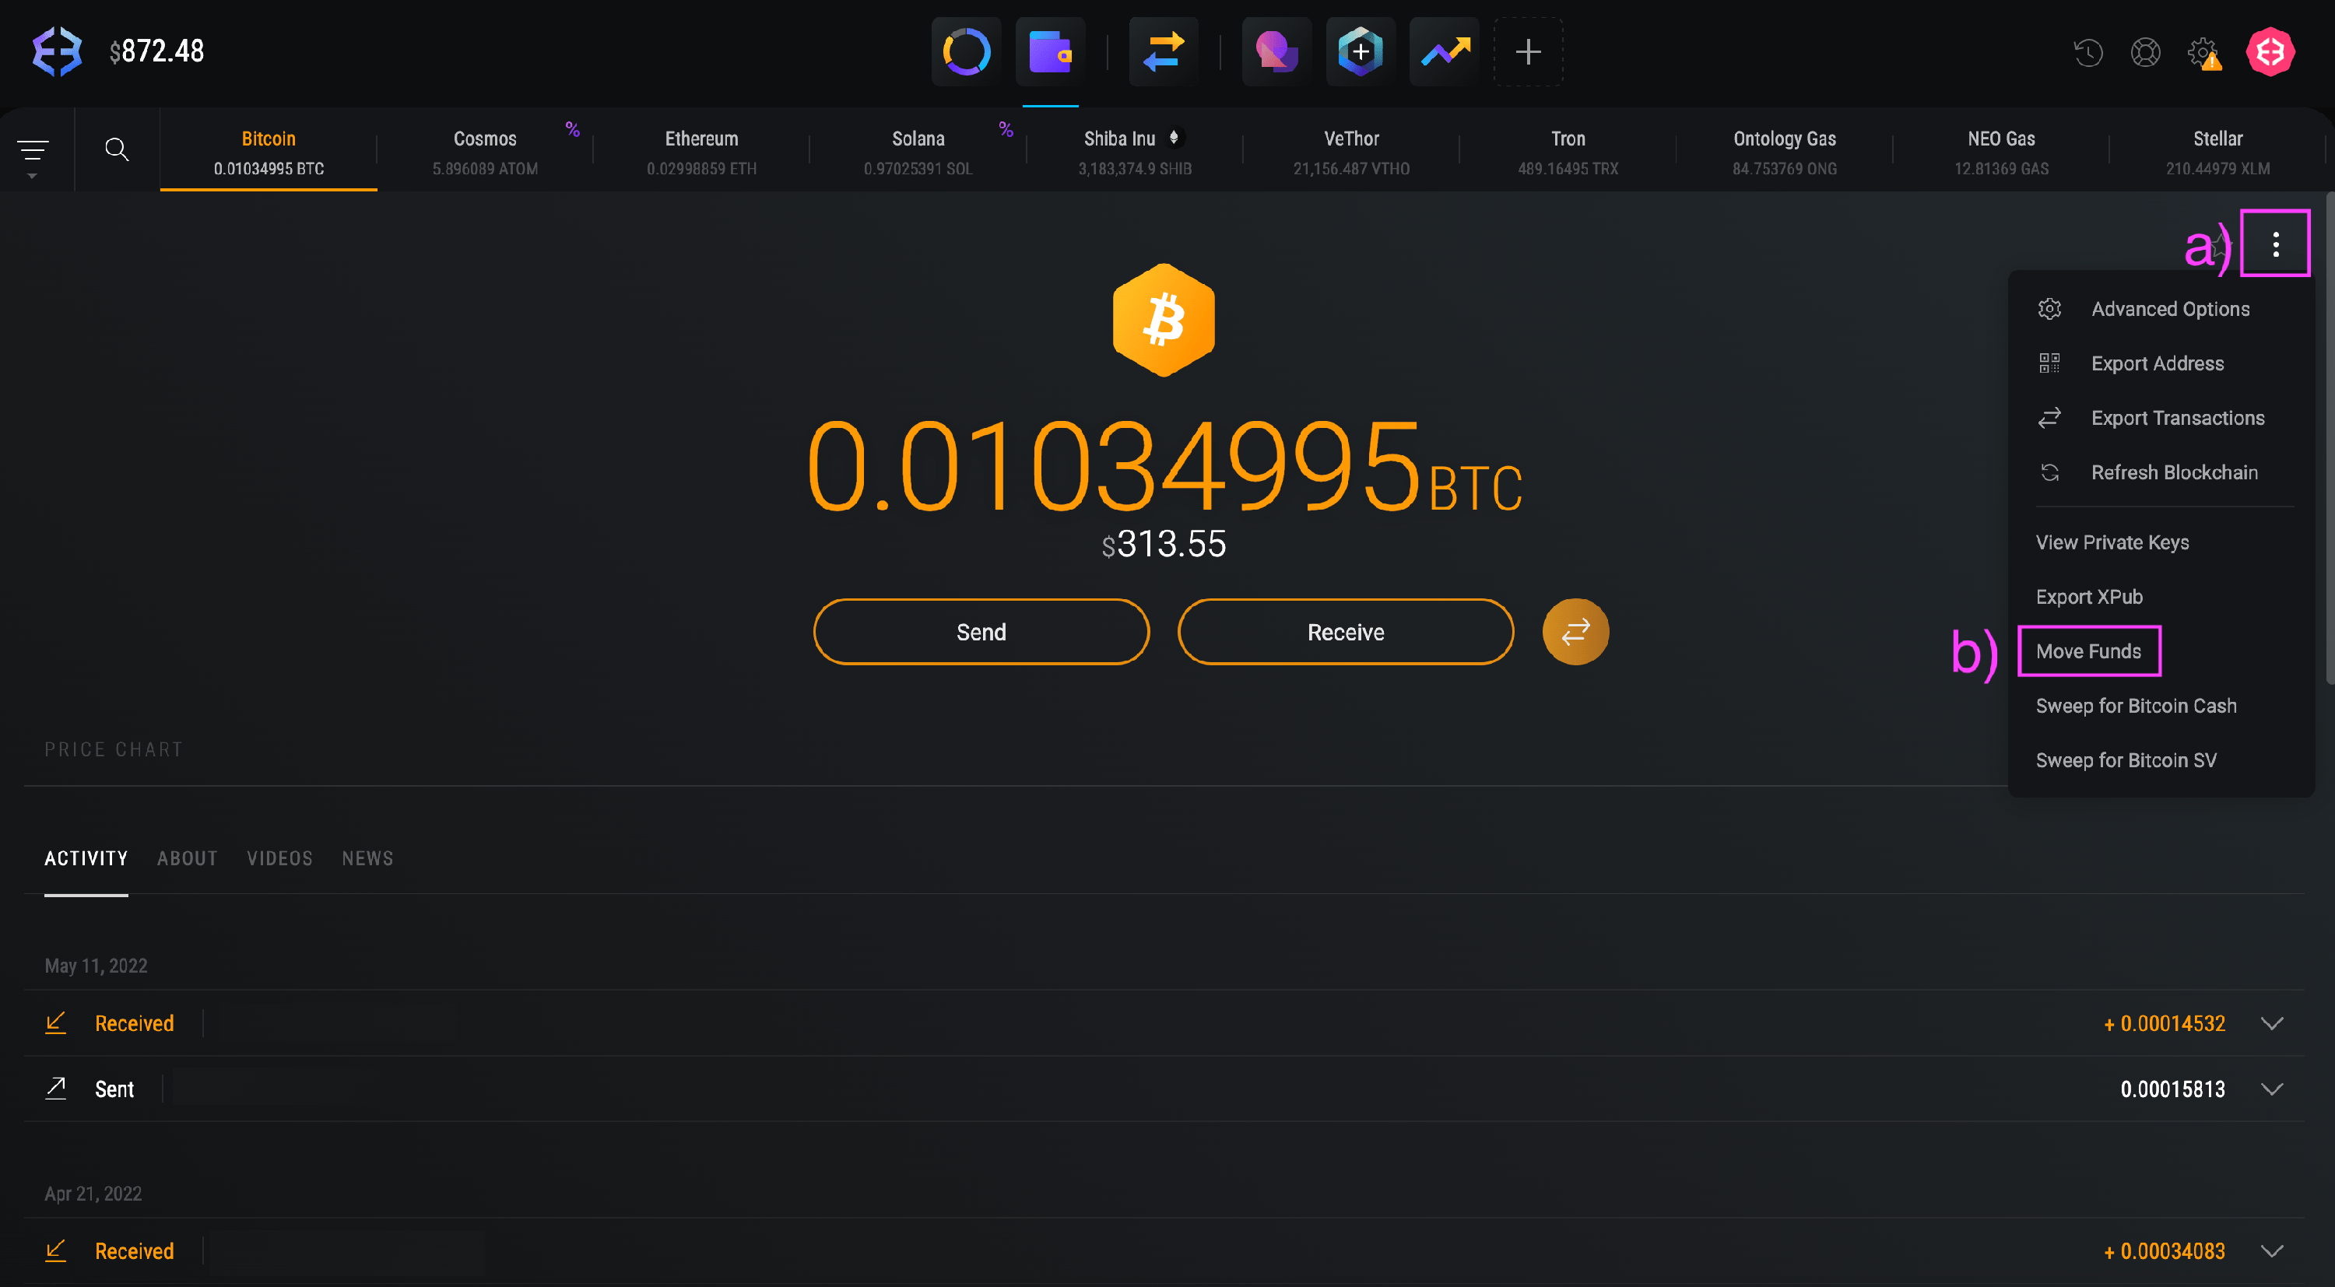
Task: Open the asset search magnifier
Action: click(117, 149)
